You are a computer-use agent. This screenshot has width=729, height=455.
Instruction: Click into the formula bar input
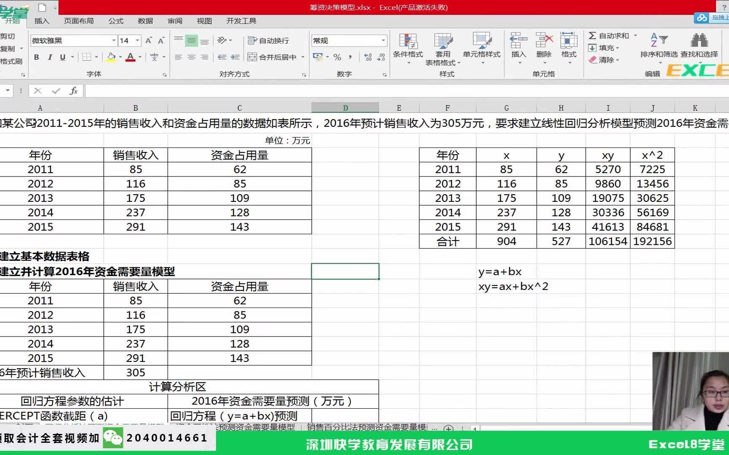tap(407, 91)
